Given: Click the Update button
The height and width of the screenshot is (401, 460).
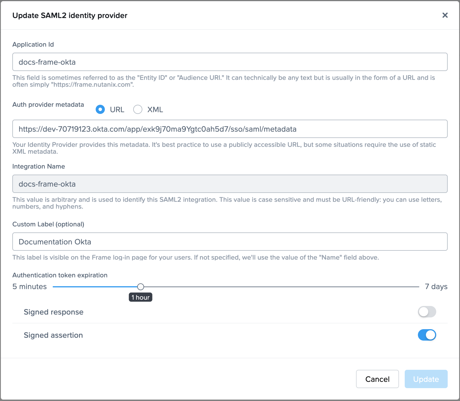Looking at the screenshot, I should click(426, 379).
